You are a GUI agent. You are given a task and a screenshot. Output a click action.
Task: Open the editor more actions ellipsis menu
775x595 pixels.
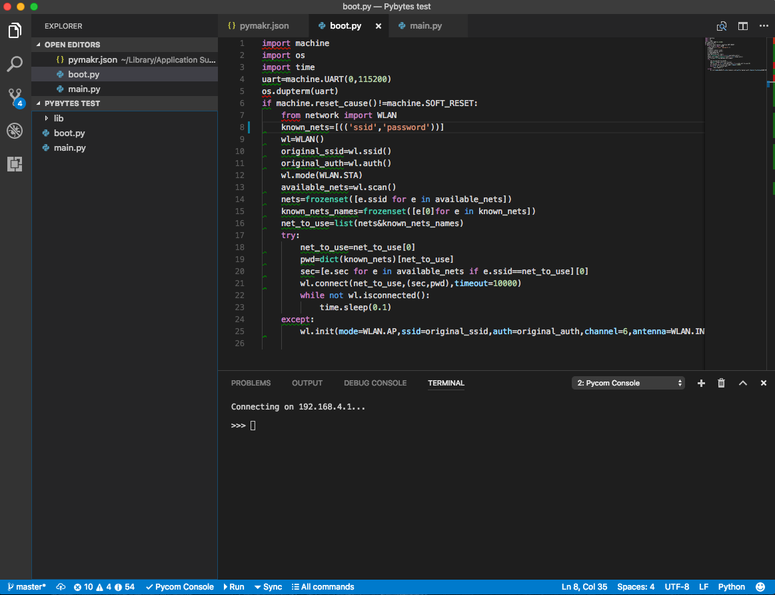click(764, 25)
